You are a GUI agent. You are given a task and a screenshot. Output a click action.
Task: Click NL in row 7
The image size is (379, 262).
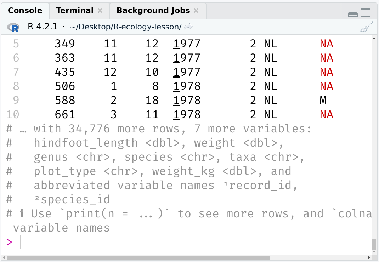271,72
